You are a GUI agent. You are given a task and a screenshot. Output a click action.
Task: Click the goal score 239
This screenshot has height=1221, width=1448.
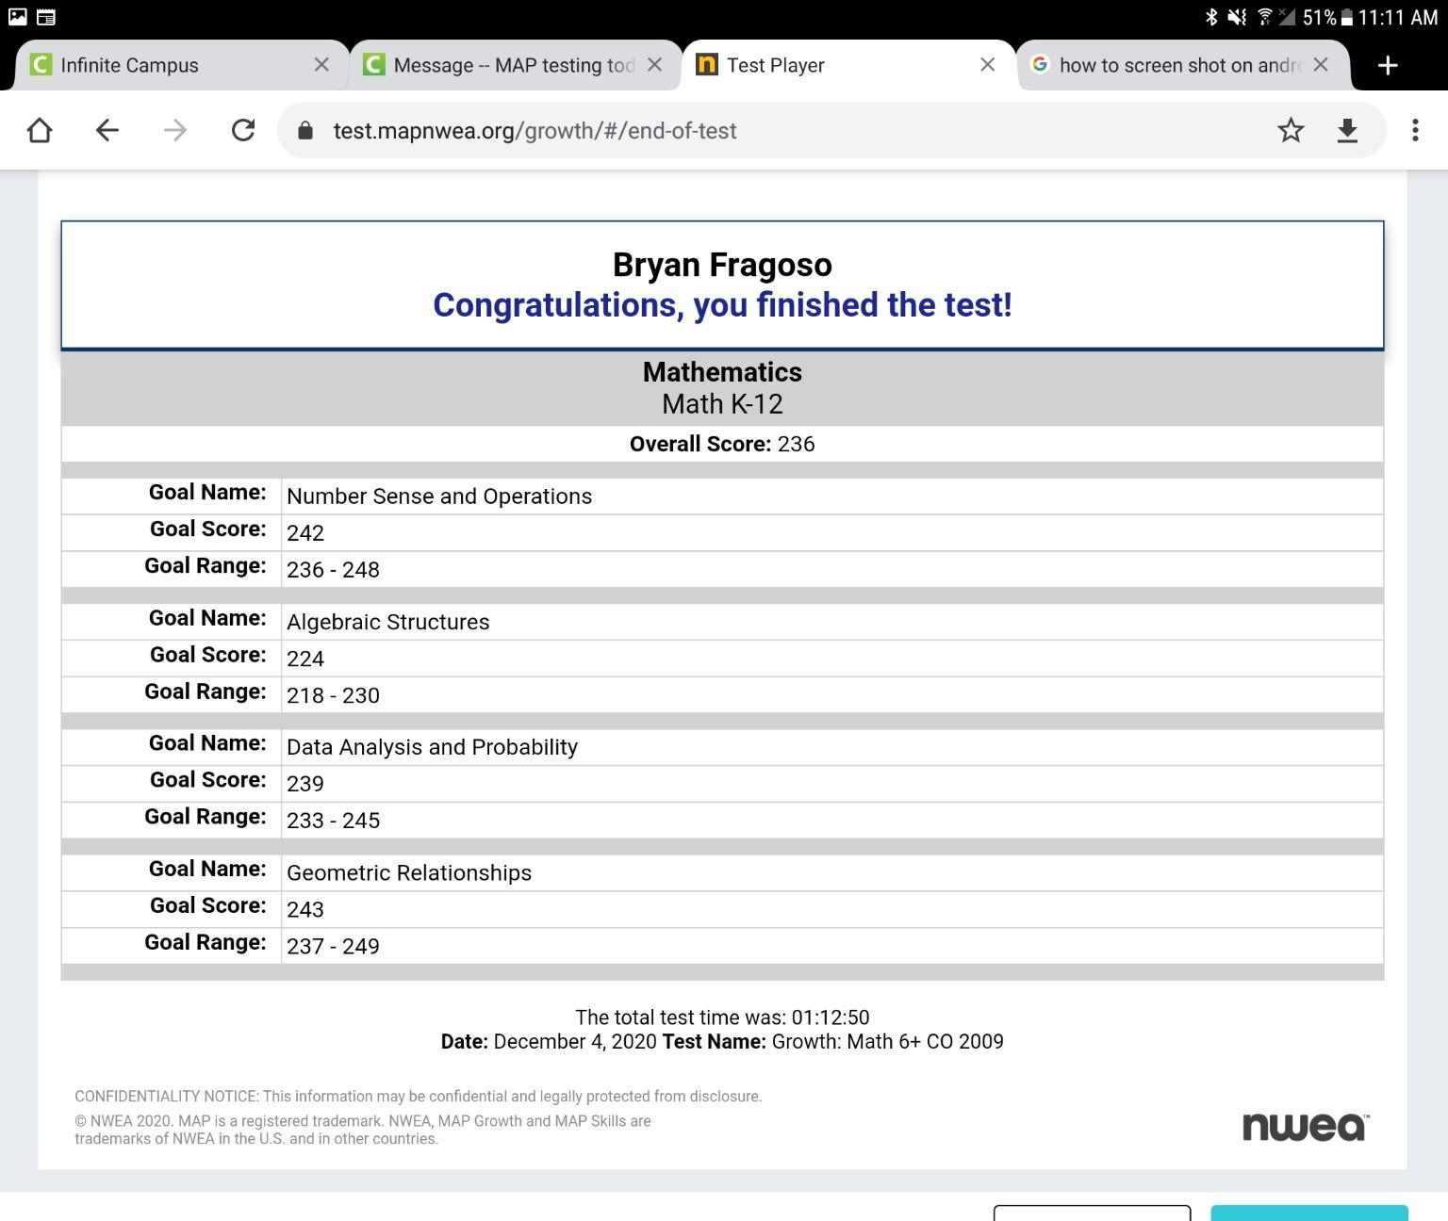coord(305,784)
